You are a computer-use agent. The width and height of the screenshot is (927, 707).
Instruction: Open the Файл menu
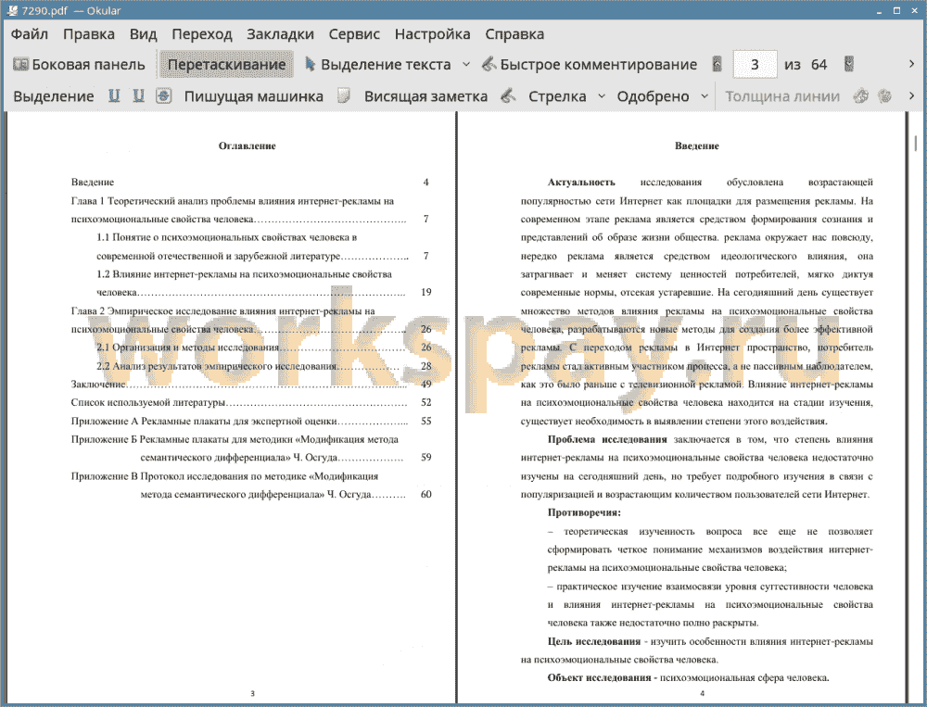[30, 34]
